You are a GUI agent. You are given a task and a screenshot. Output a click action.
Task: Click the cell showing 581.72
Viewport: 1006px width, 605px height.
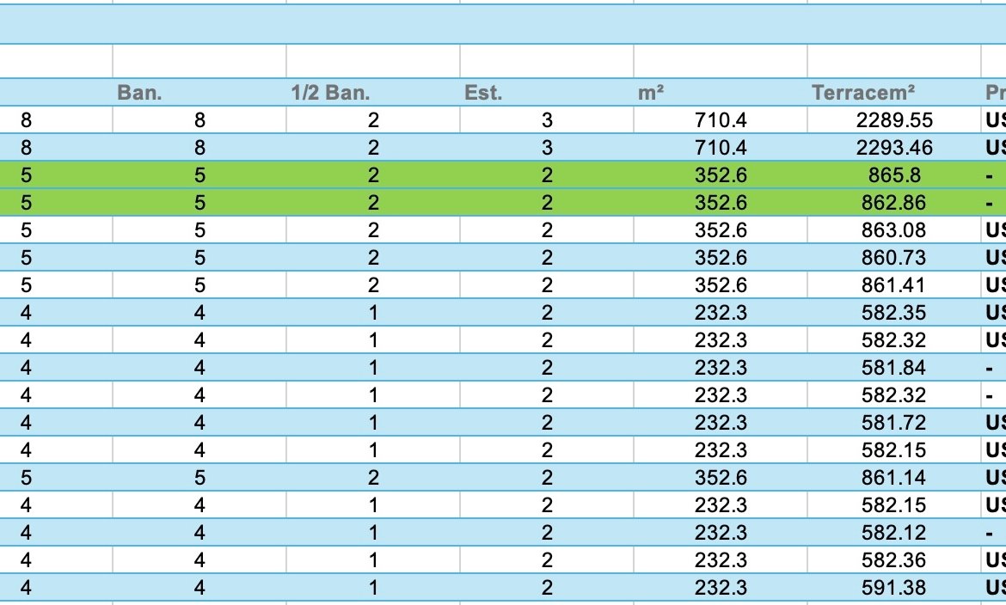[x=894, y=423]
